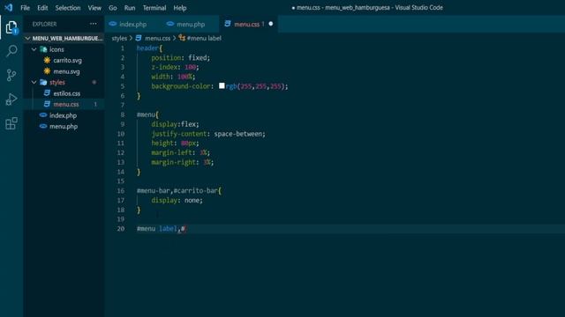
Task: Open the Extensions view icon
Action: coord(11,123)
